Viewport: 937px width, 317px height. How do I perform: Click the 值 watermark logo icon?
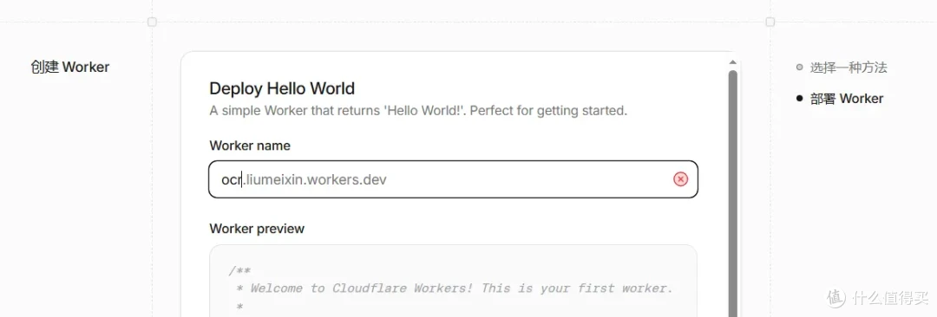(x=836, y=296)
